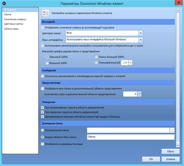This screenshot has width=184, height=166.
Task: Enable Отображать сочетание клавиш во всплывающей подсказке
Action: 42,28
